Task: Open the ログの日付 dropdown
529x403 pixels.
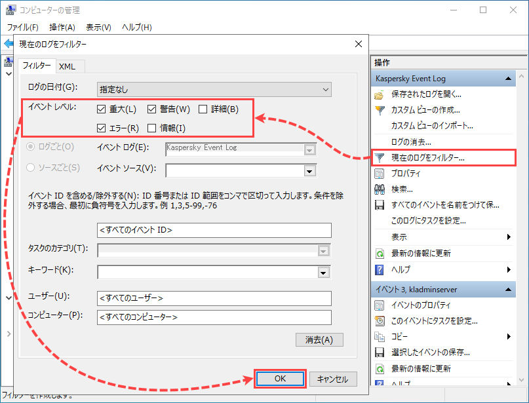Action: coord(214,90)
